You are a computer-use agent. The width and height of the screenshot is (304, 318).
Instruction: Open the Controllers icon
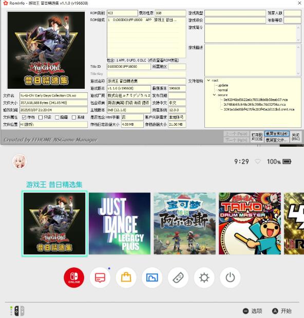[x=178, y=277]
